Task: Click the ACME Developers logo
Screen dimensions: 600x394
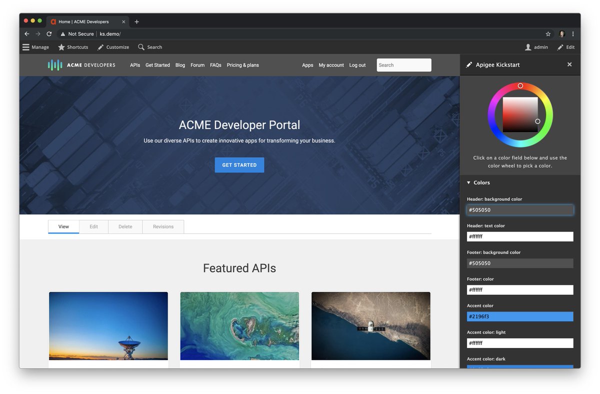Action: pyautogui.click(x=81, y=65)
